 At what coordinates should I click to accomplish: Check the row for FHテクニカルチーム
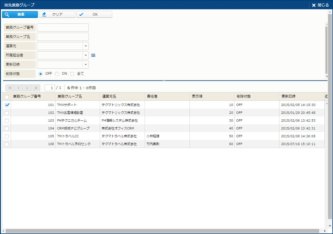7,120
